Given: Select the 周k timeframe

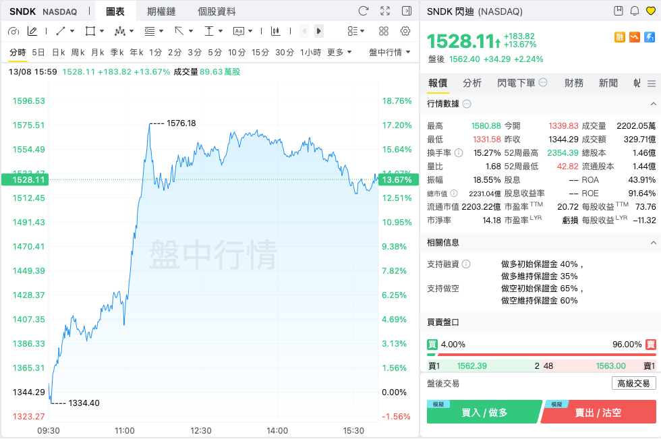Looking at the screenshot, I should tap(78, 53).
